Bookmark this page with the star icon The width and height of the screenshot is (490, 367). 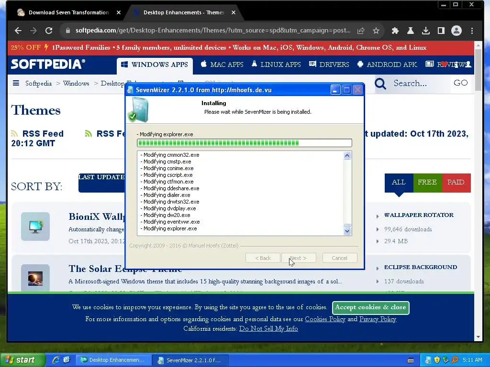[376, 31]
